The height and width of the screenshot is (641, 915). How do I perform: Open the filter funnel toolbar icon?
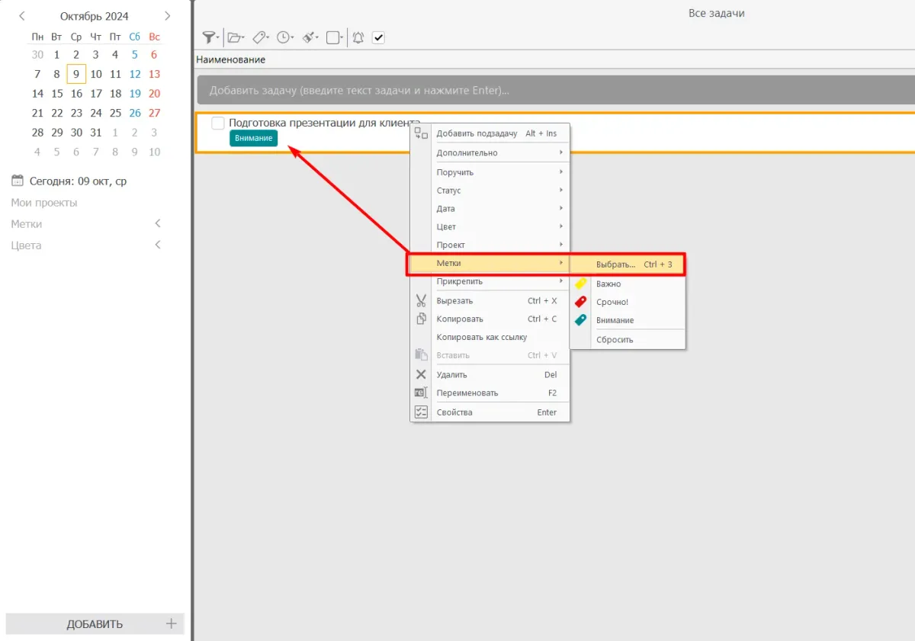(x=209, y=37)
